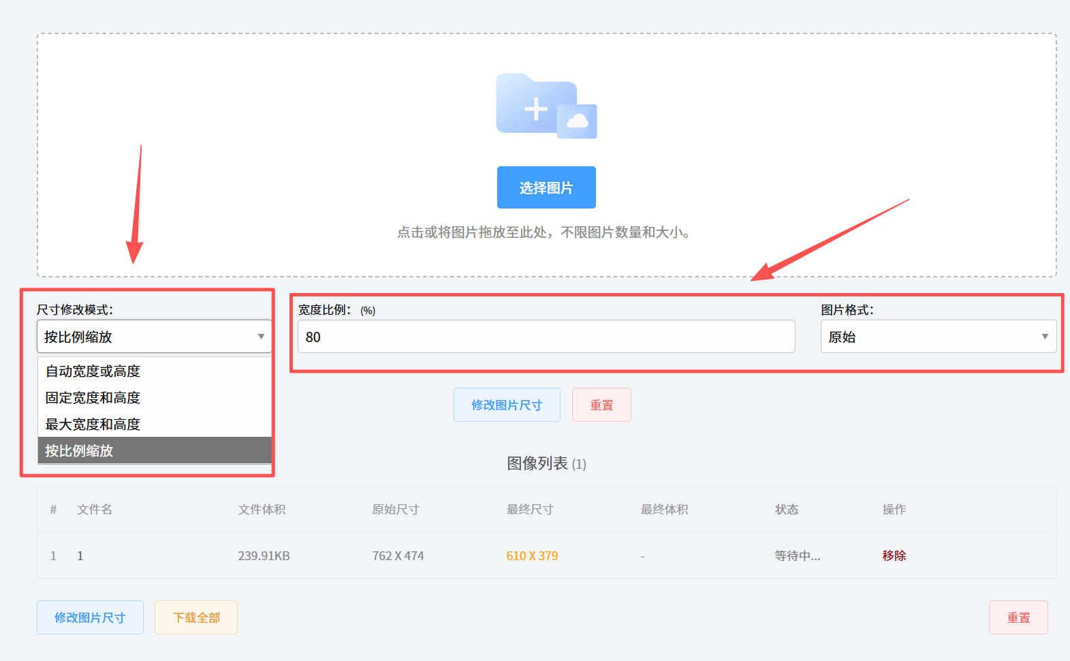Click the arrow of the 原始 format selector
Image resolution: width=1070 pixels, height=661 pixels.
pyautogui.click(x=1045, y=337)
